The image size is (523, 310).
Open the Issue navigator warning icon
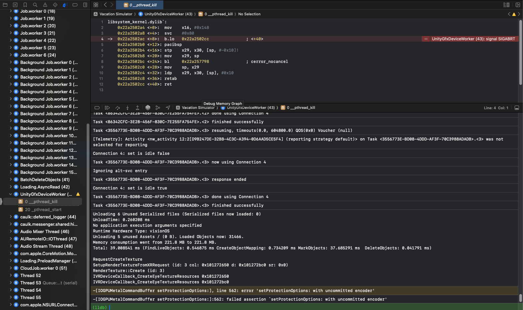tap(45, 5)
